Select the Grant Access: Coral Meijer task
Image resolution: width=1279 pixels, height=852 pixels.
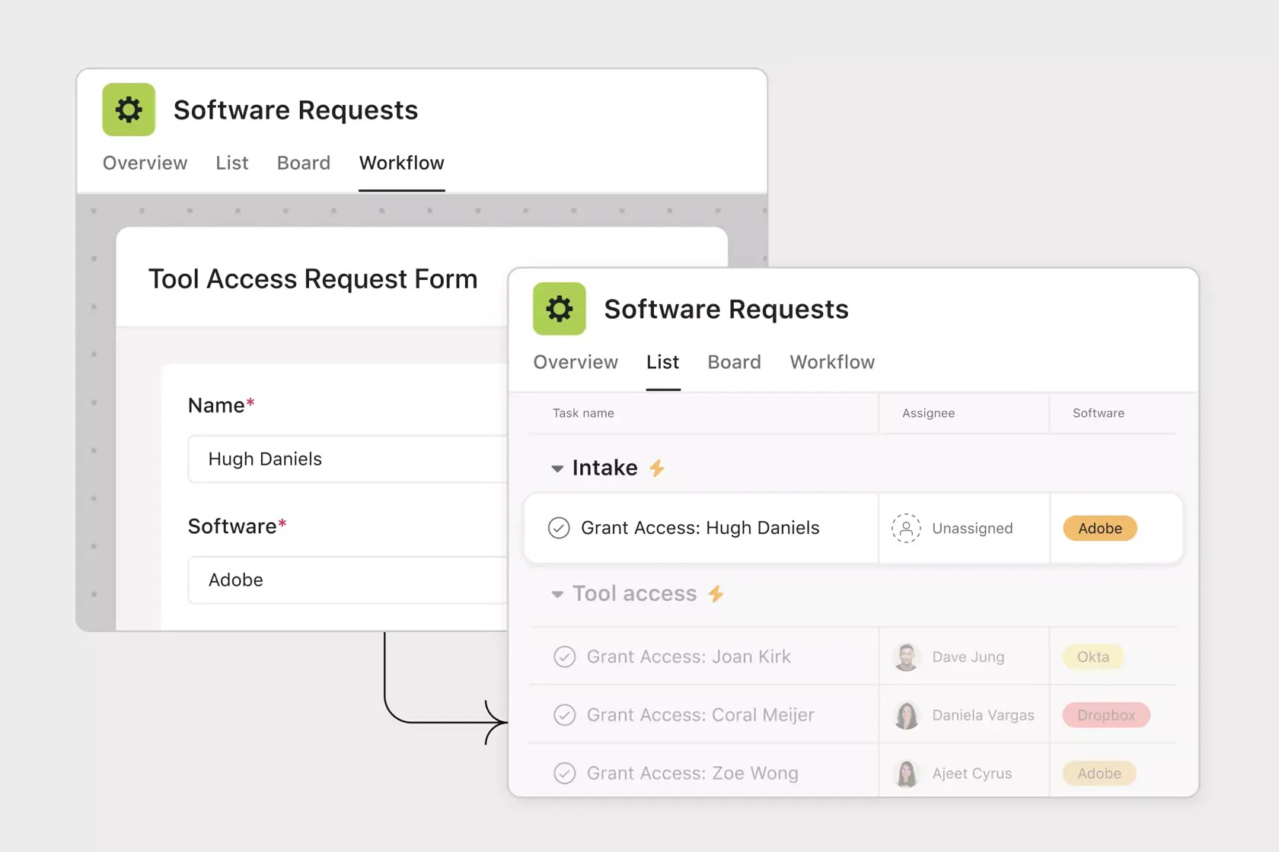[700, 715]
